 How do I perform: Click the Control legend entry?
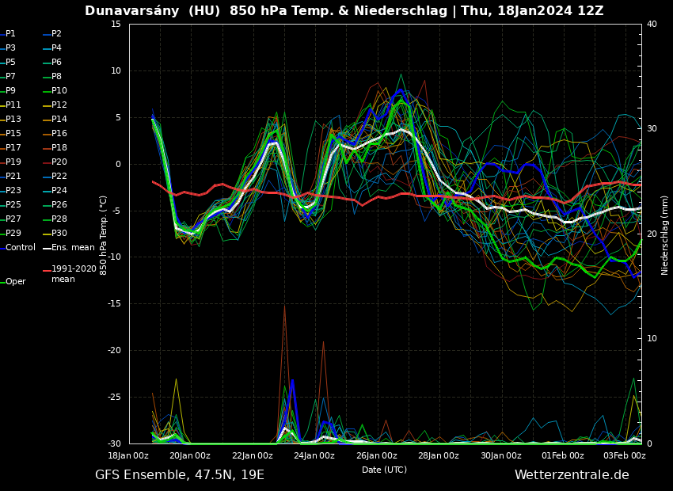click(20, 248)
